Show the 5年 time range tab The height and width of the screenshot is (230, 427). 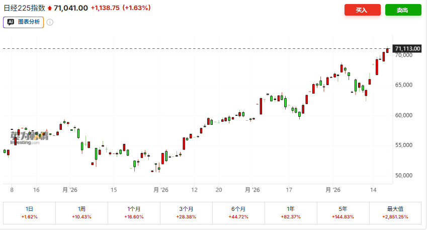coord(343,213)
